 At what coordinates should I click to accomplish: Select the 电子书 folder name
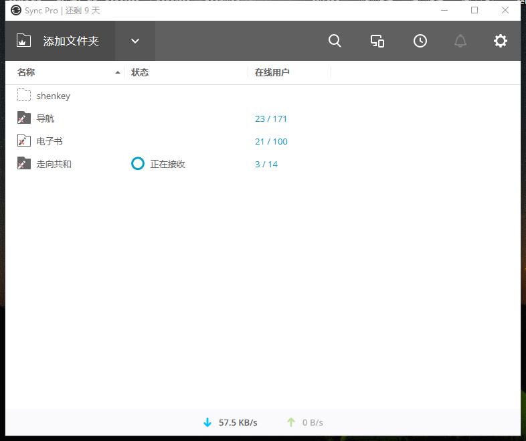point(50,141)
